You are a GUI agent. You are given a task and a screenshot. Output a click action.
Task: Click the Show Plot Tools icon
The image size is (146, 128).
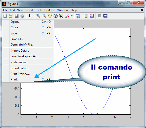105,16
